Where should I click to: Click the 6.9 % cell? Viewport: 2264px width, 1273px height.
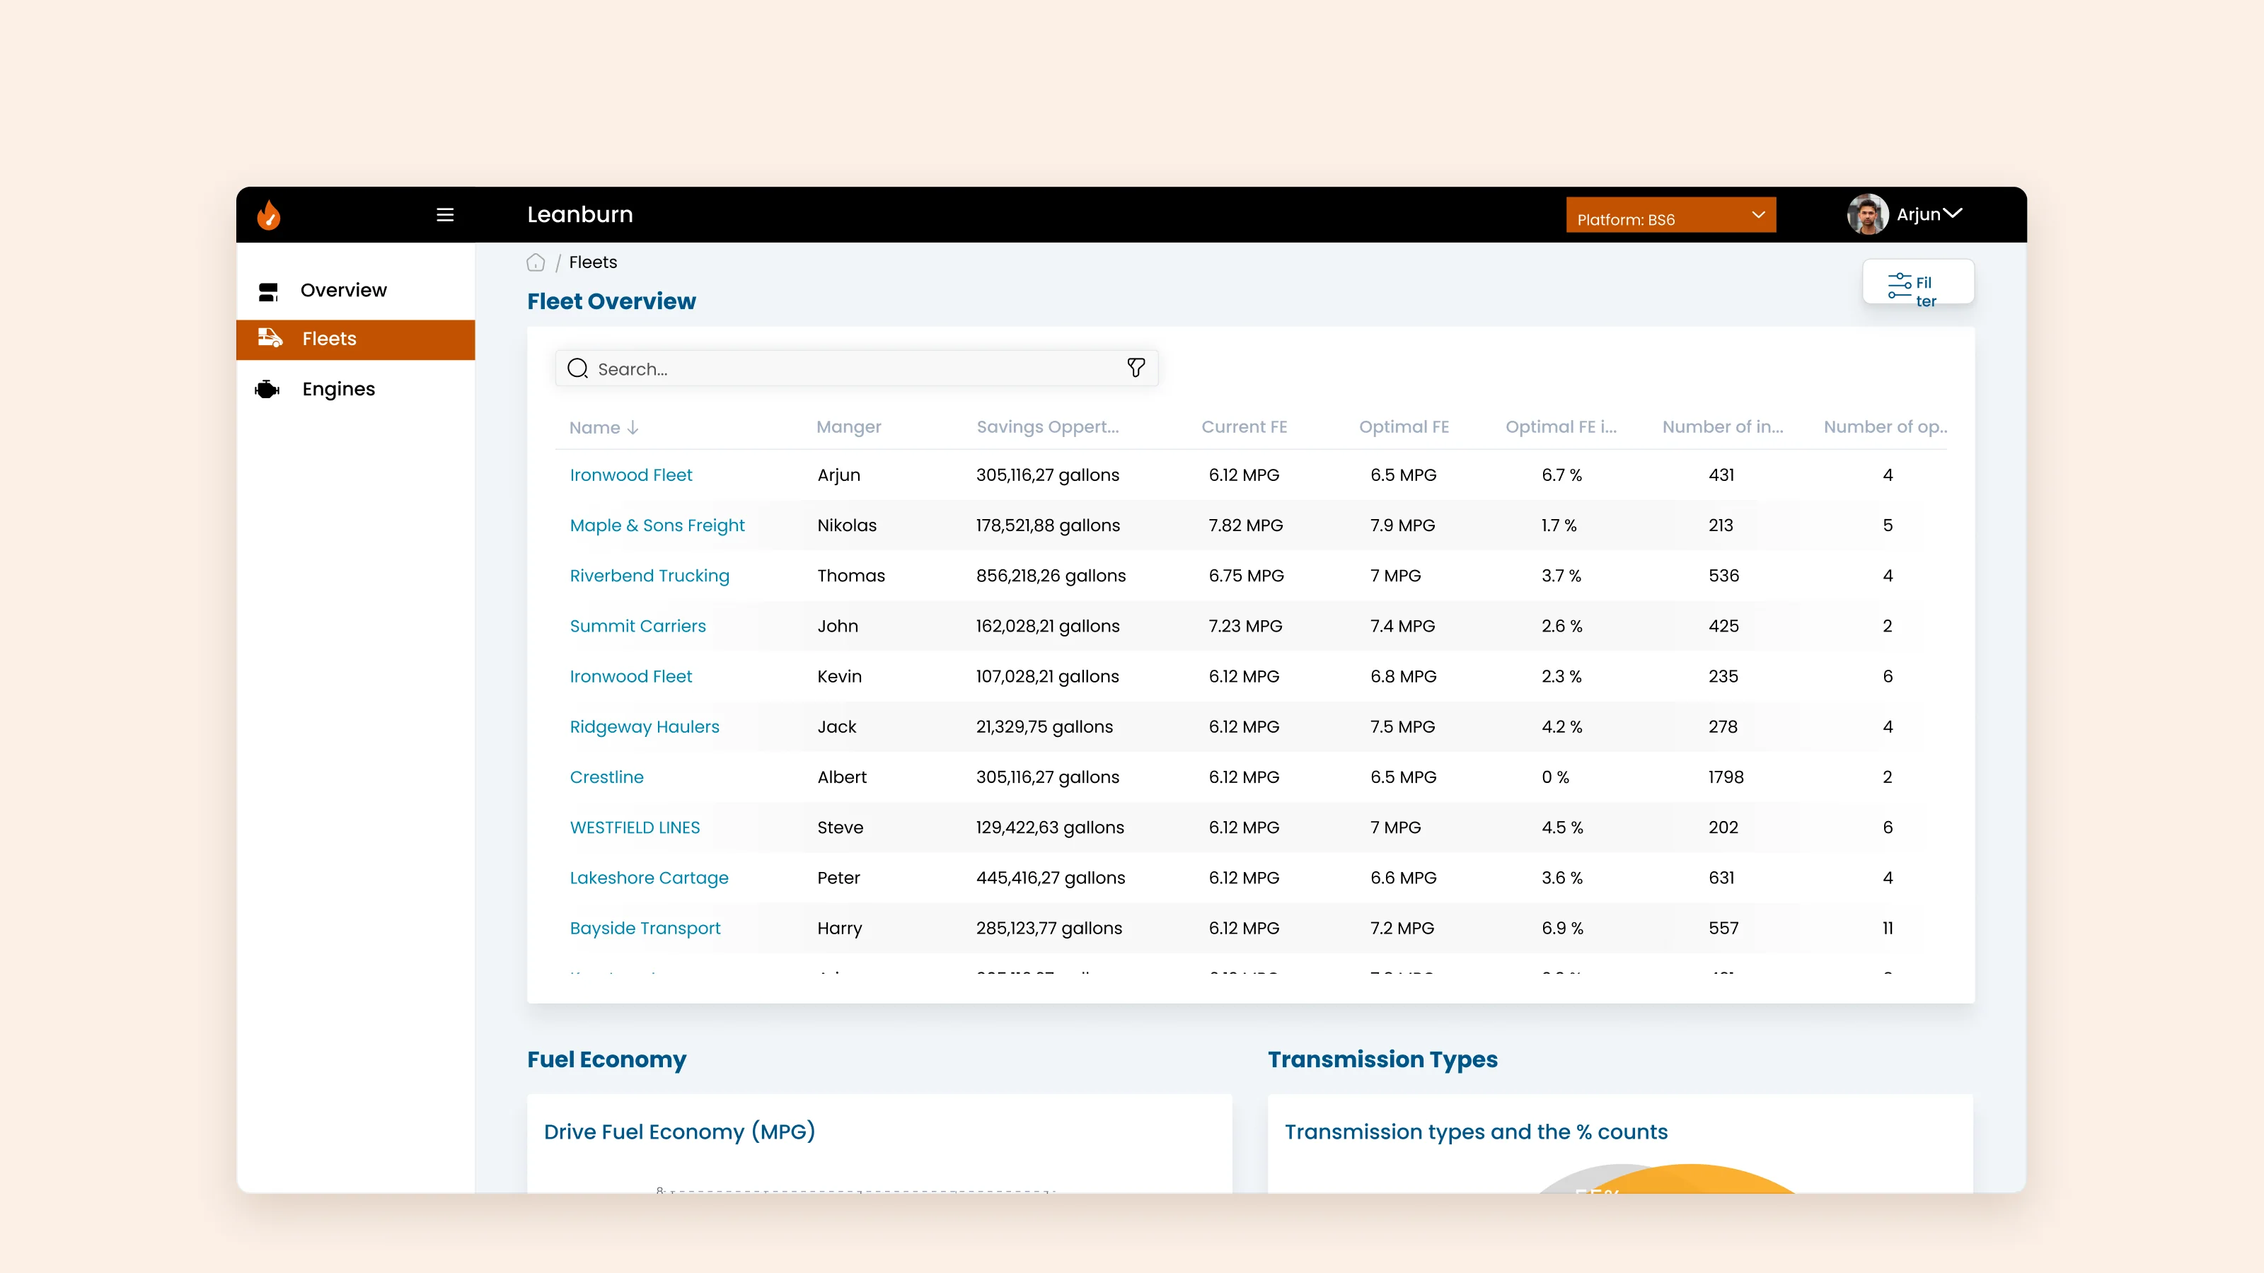1561,929
